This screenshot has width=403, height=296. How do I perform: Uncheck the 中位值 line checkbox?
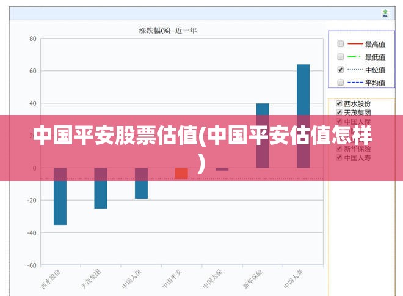point(341,70)
